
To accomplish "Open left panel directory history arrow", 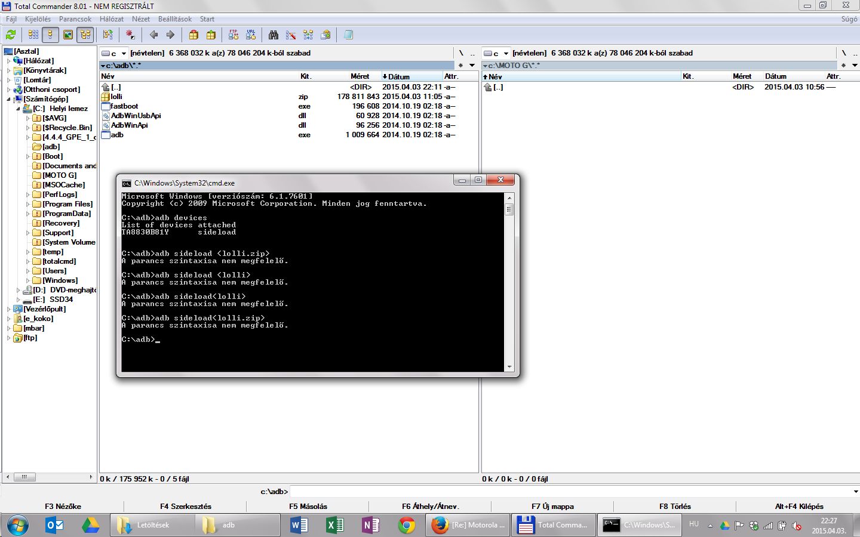I will pos(472,66).
